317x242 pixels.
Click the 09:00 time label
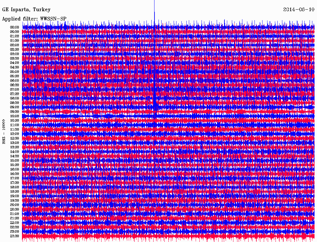coord(15,107)
